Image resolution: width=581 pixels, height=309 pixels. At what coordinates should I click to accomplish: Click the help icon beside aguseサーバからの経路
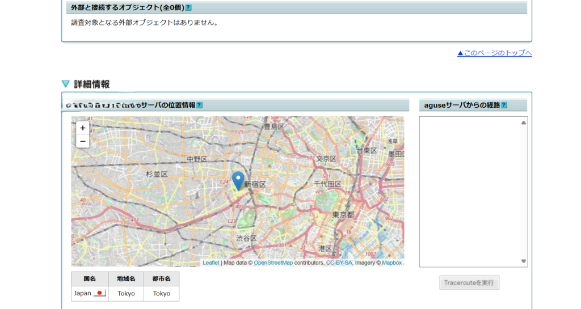(x=504, y=105)
